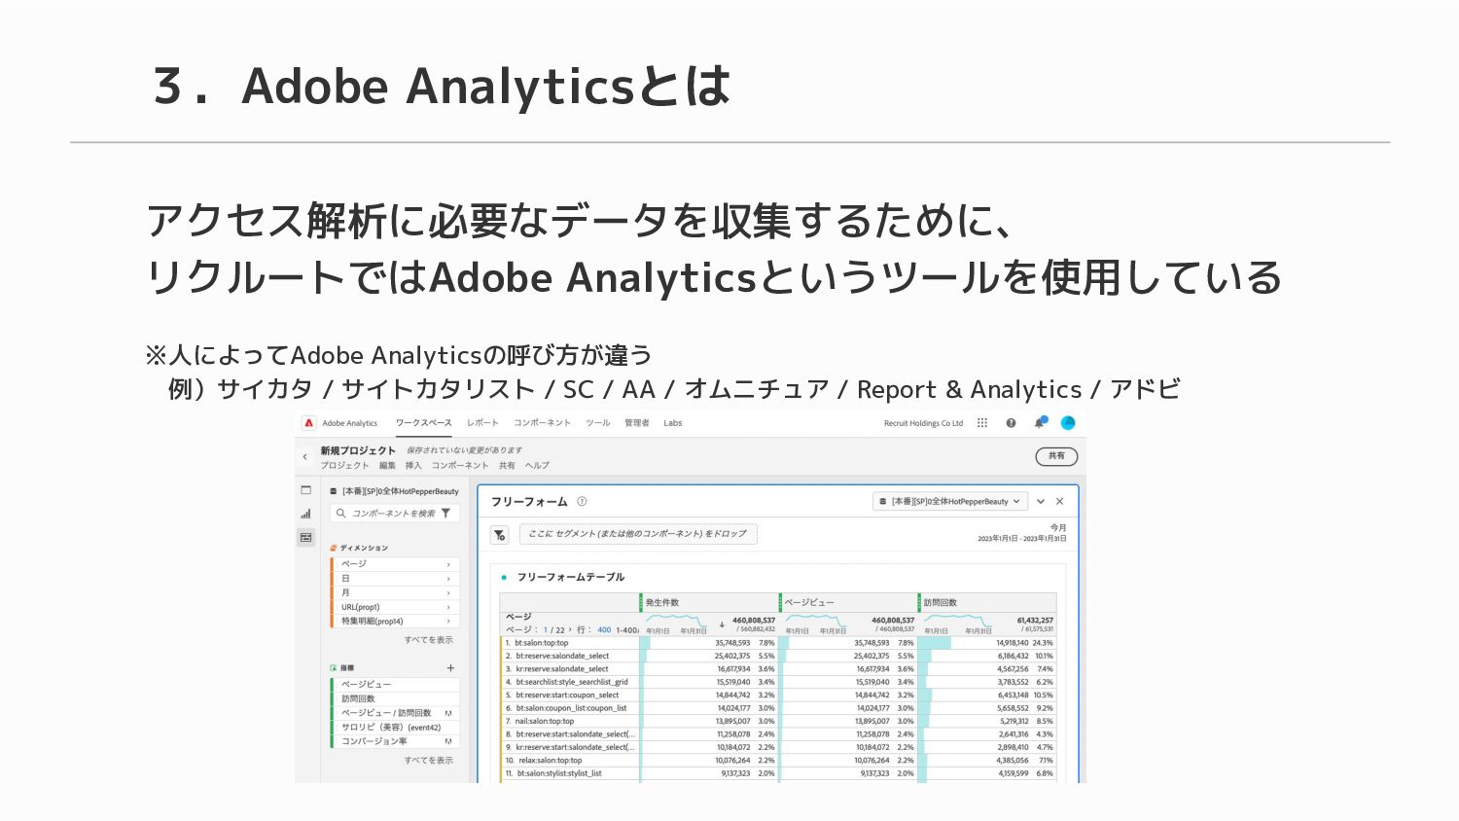
Task: Click the Adobe Analytics logo icon
Action: (308, 423)
